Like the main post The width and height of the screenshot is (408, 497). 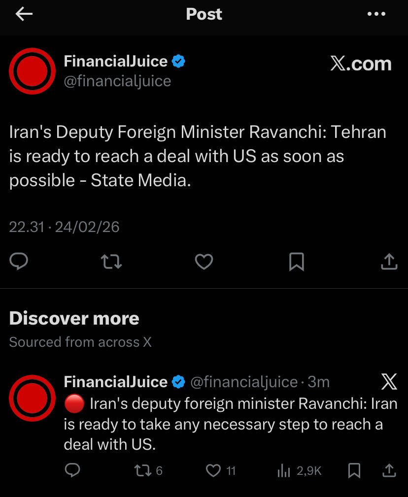204,261
